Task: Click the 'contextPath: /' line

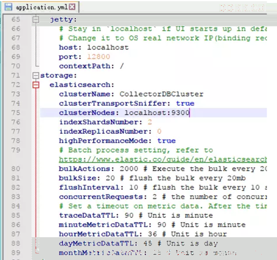Action: click(91, 66)
